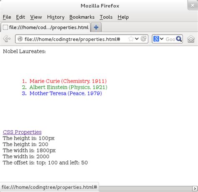Click the search magnifier icon

[179, 39]
